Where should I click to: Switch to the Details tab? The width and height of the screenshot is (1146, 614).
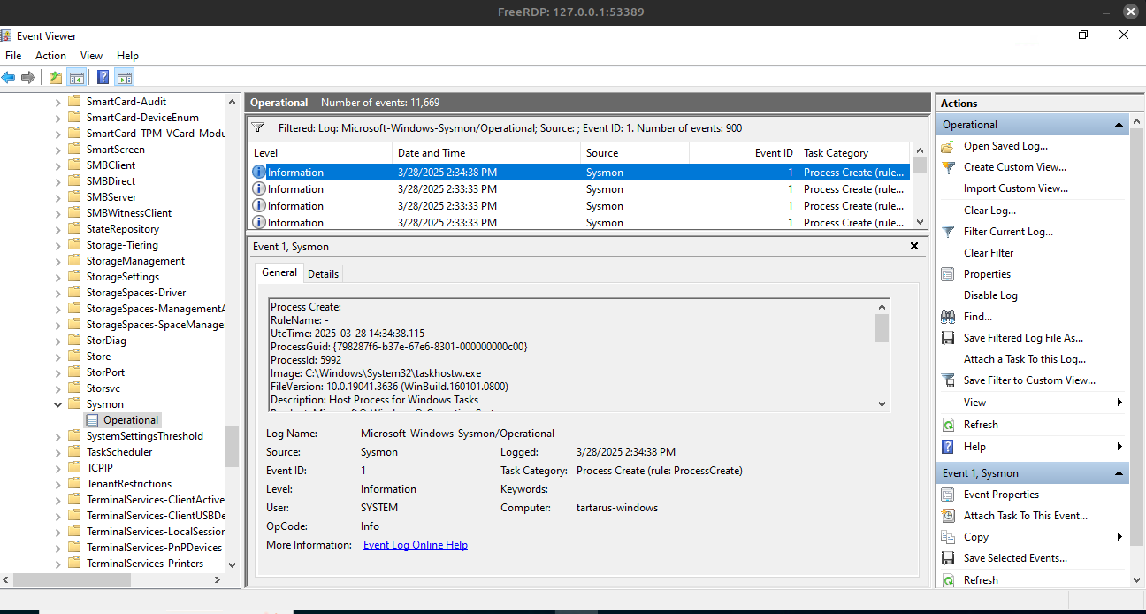tap(323, 274)
